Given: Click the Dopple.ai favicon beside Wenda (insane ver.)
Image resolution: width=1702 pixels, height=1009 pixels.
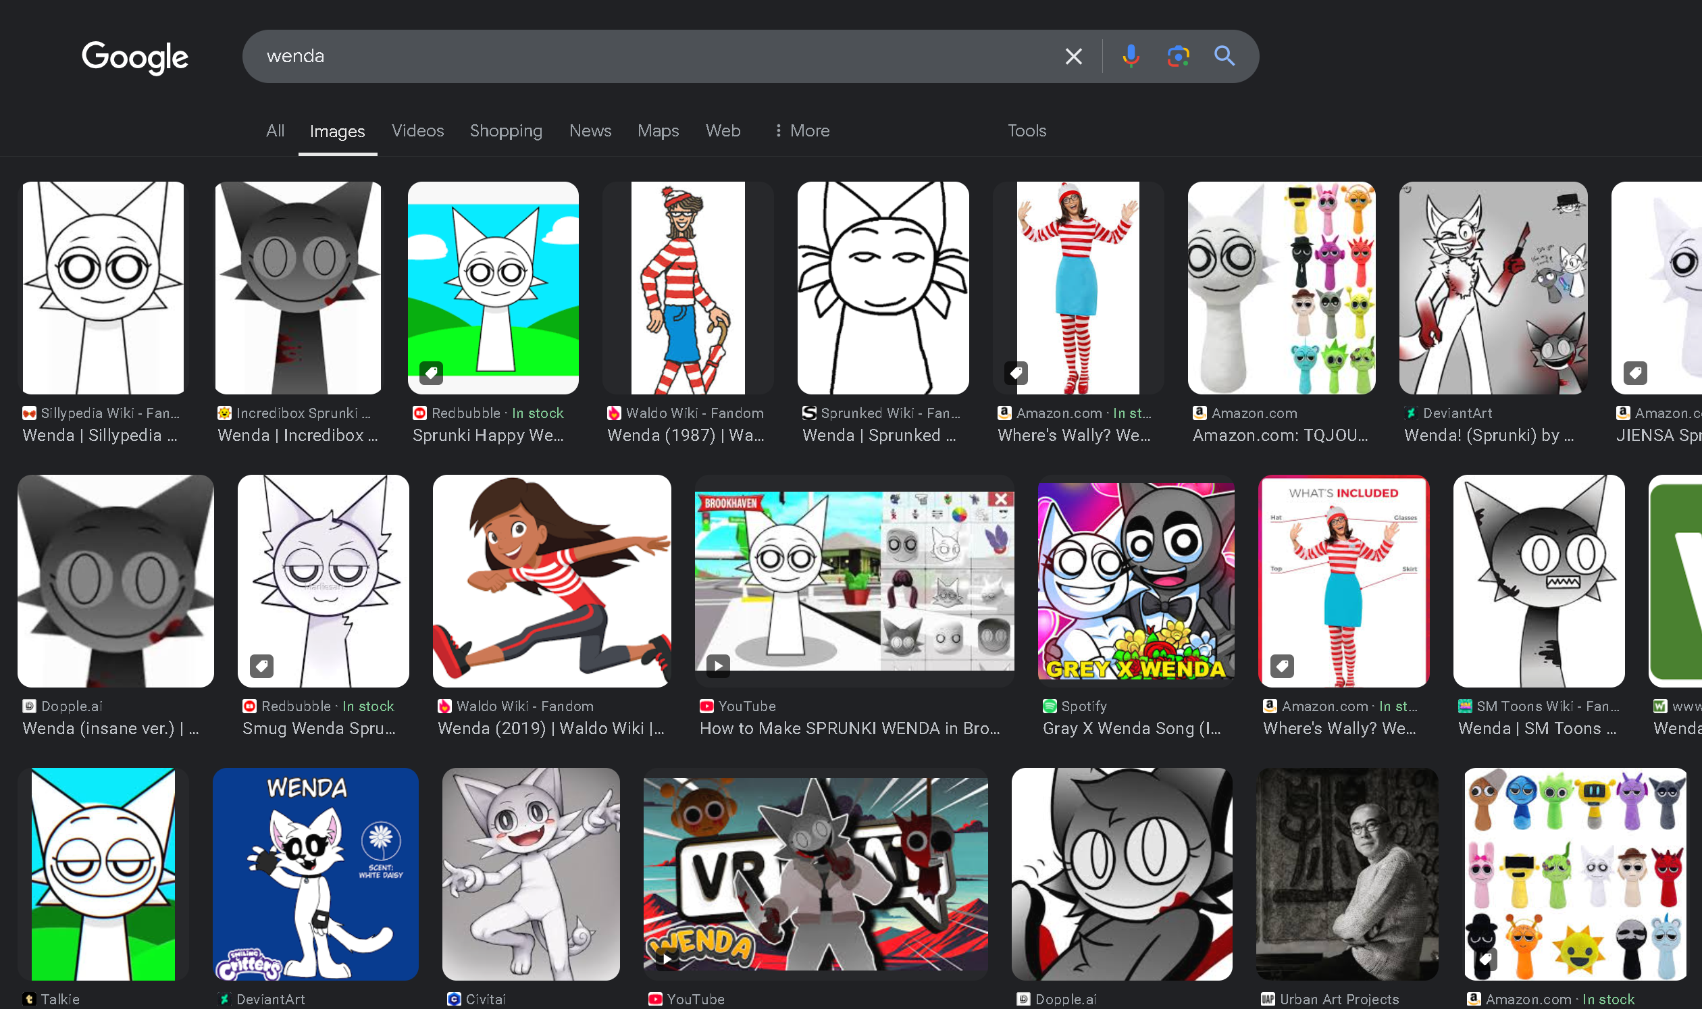Looking at the screenshot, I should point(29,706).
